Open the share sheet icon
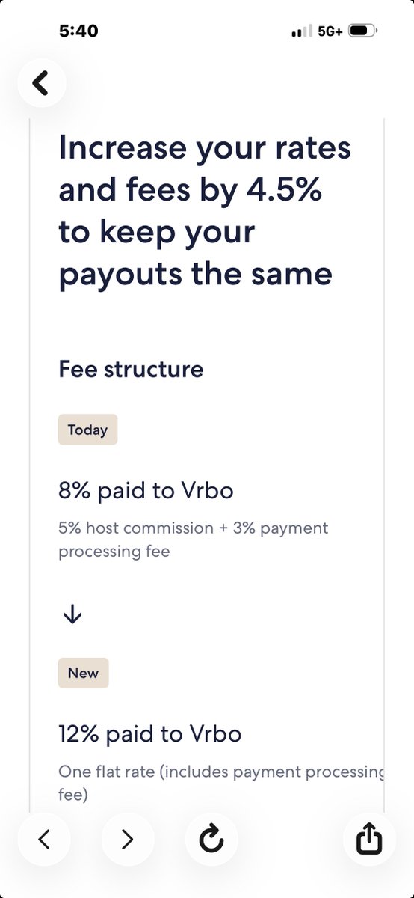414x898 pixels. pyautogui.click(x=369, y=840)
